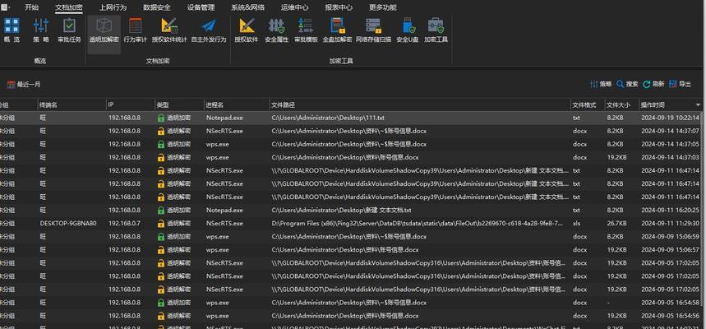Open the 网络存储扫描 server icon

(373, 25)
